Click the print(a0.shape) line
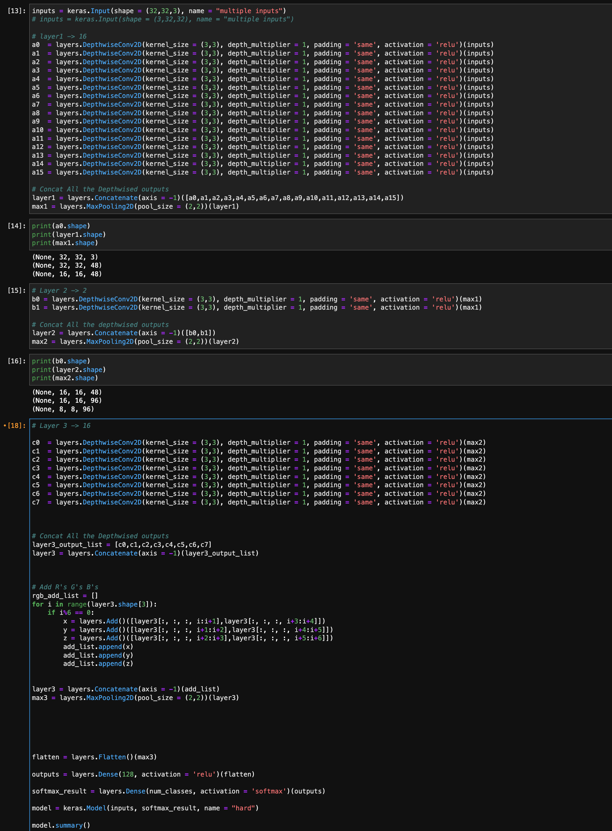 61,226
